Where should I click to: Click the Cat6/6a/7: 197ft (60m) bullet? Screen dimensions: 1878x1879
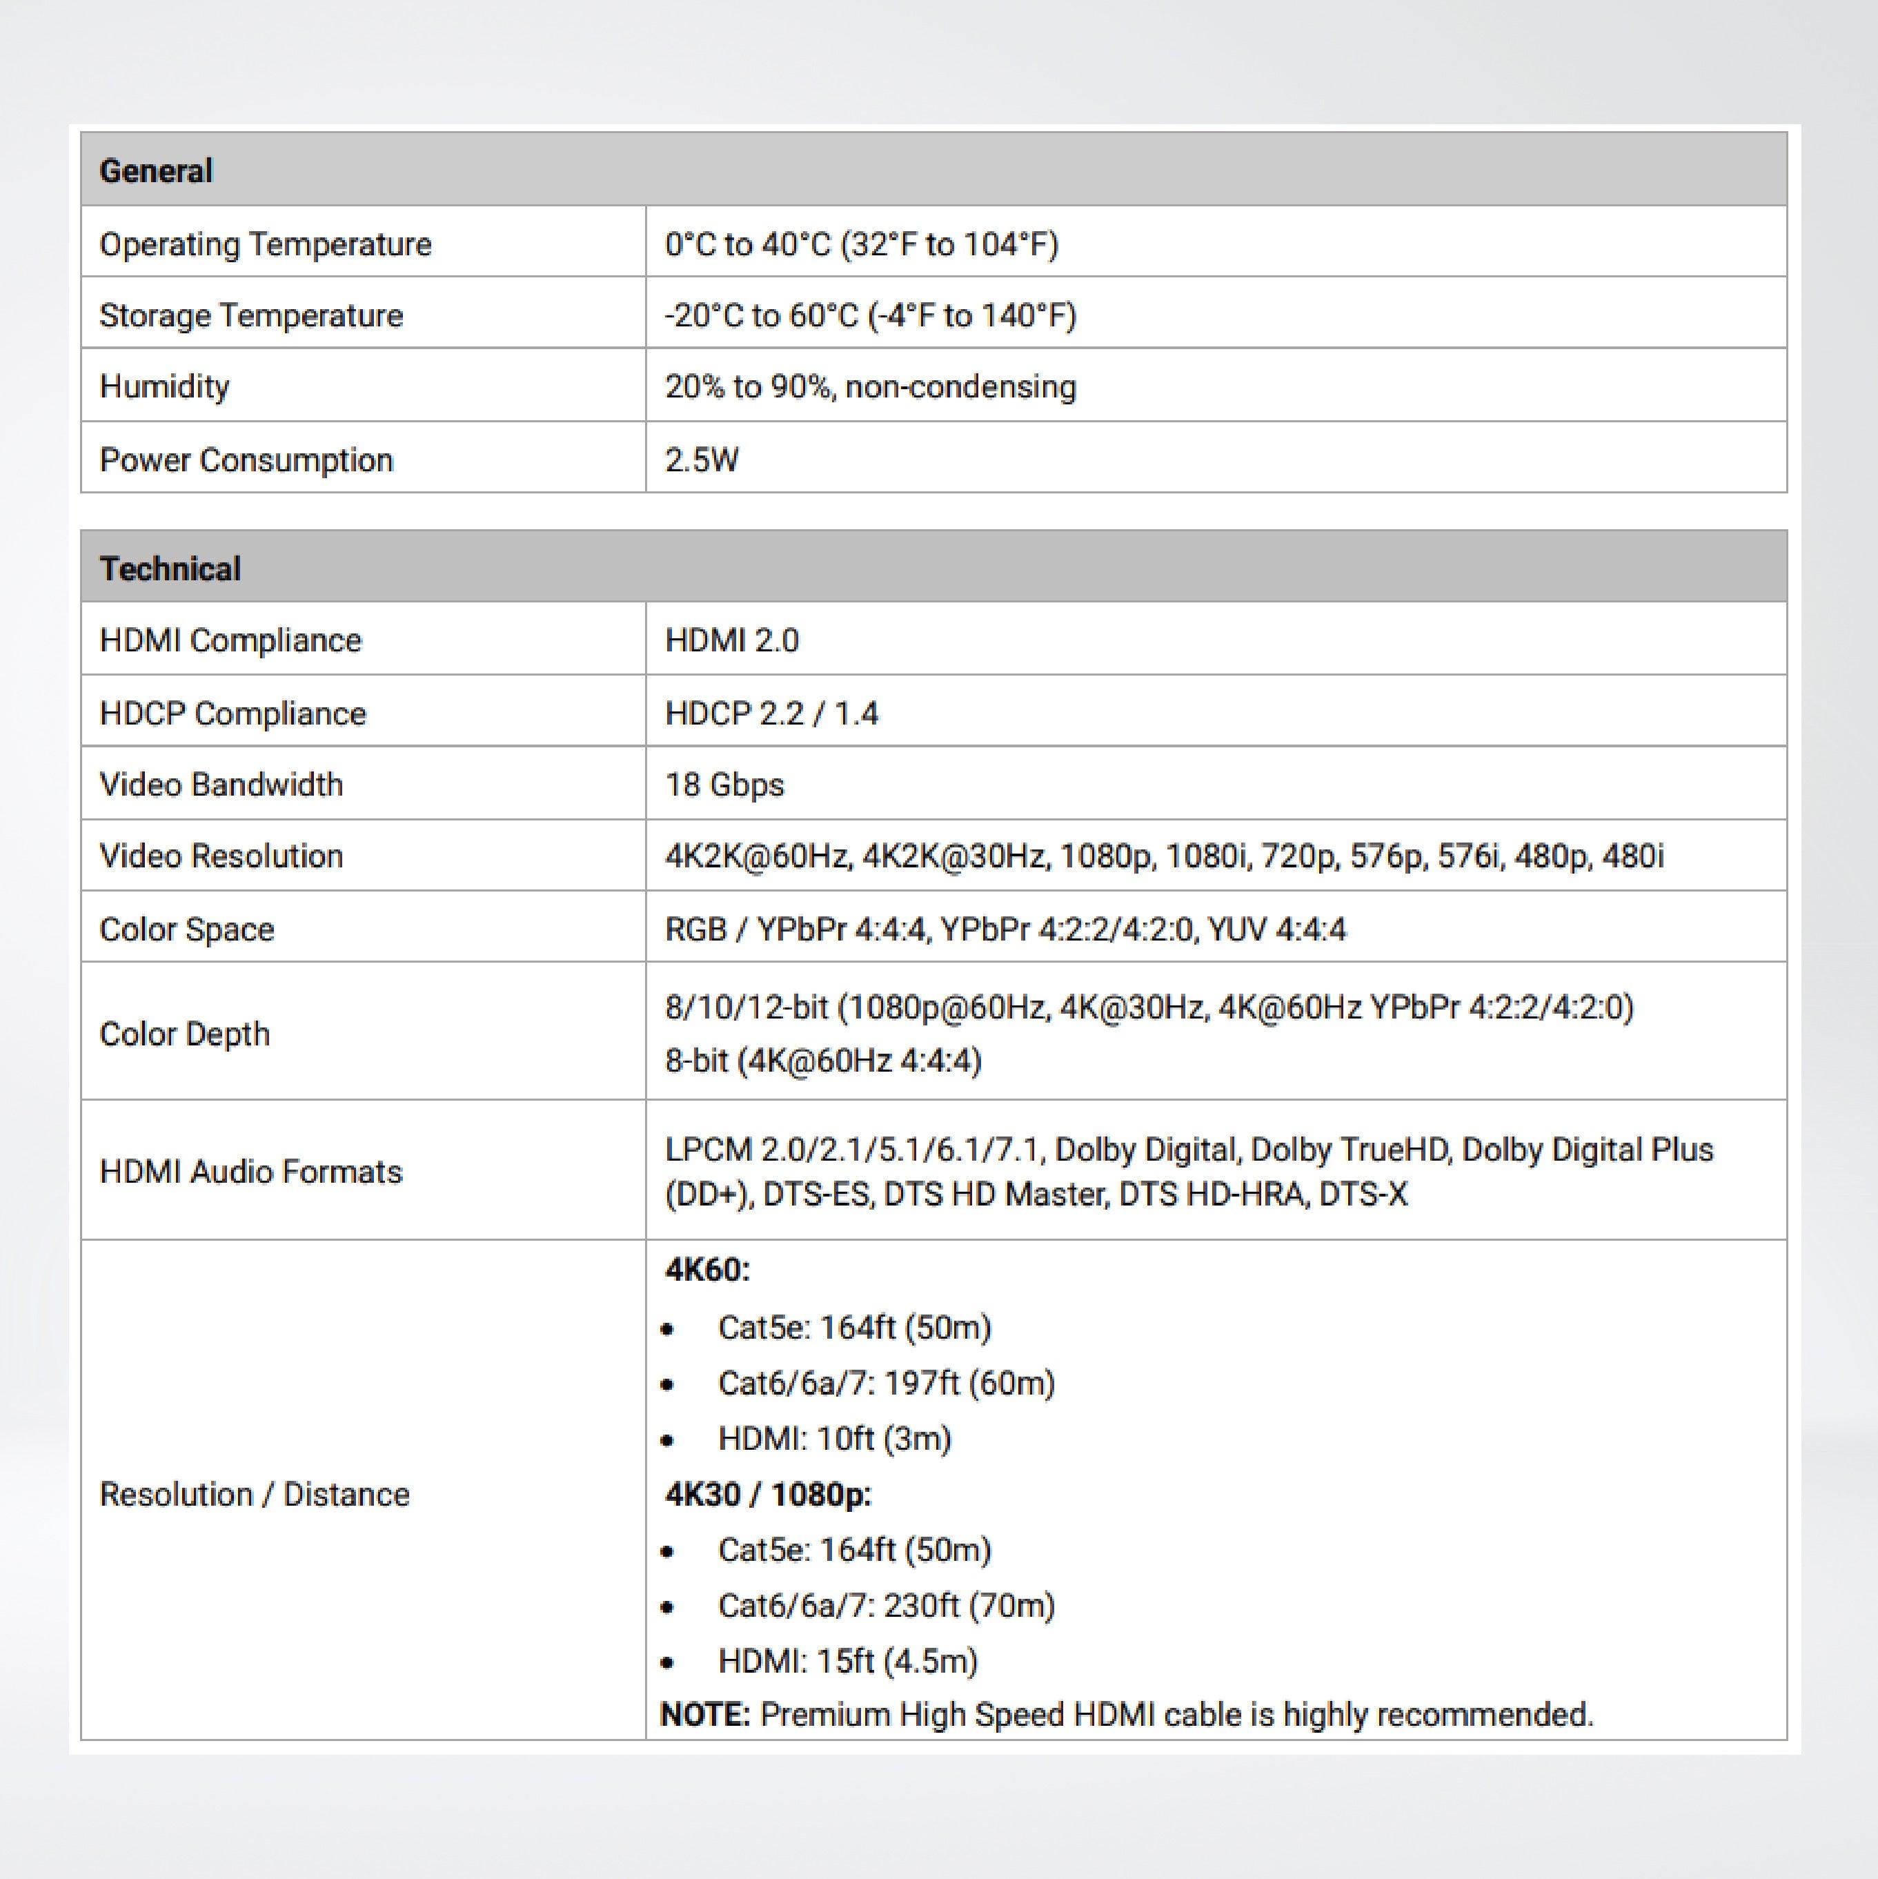pos(886,1383)
